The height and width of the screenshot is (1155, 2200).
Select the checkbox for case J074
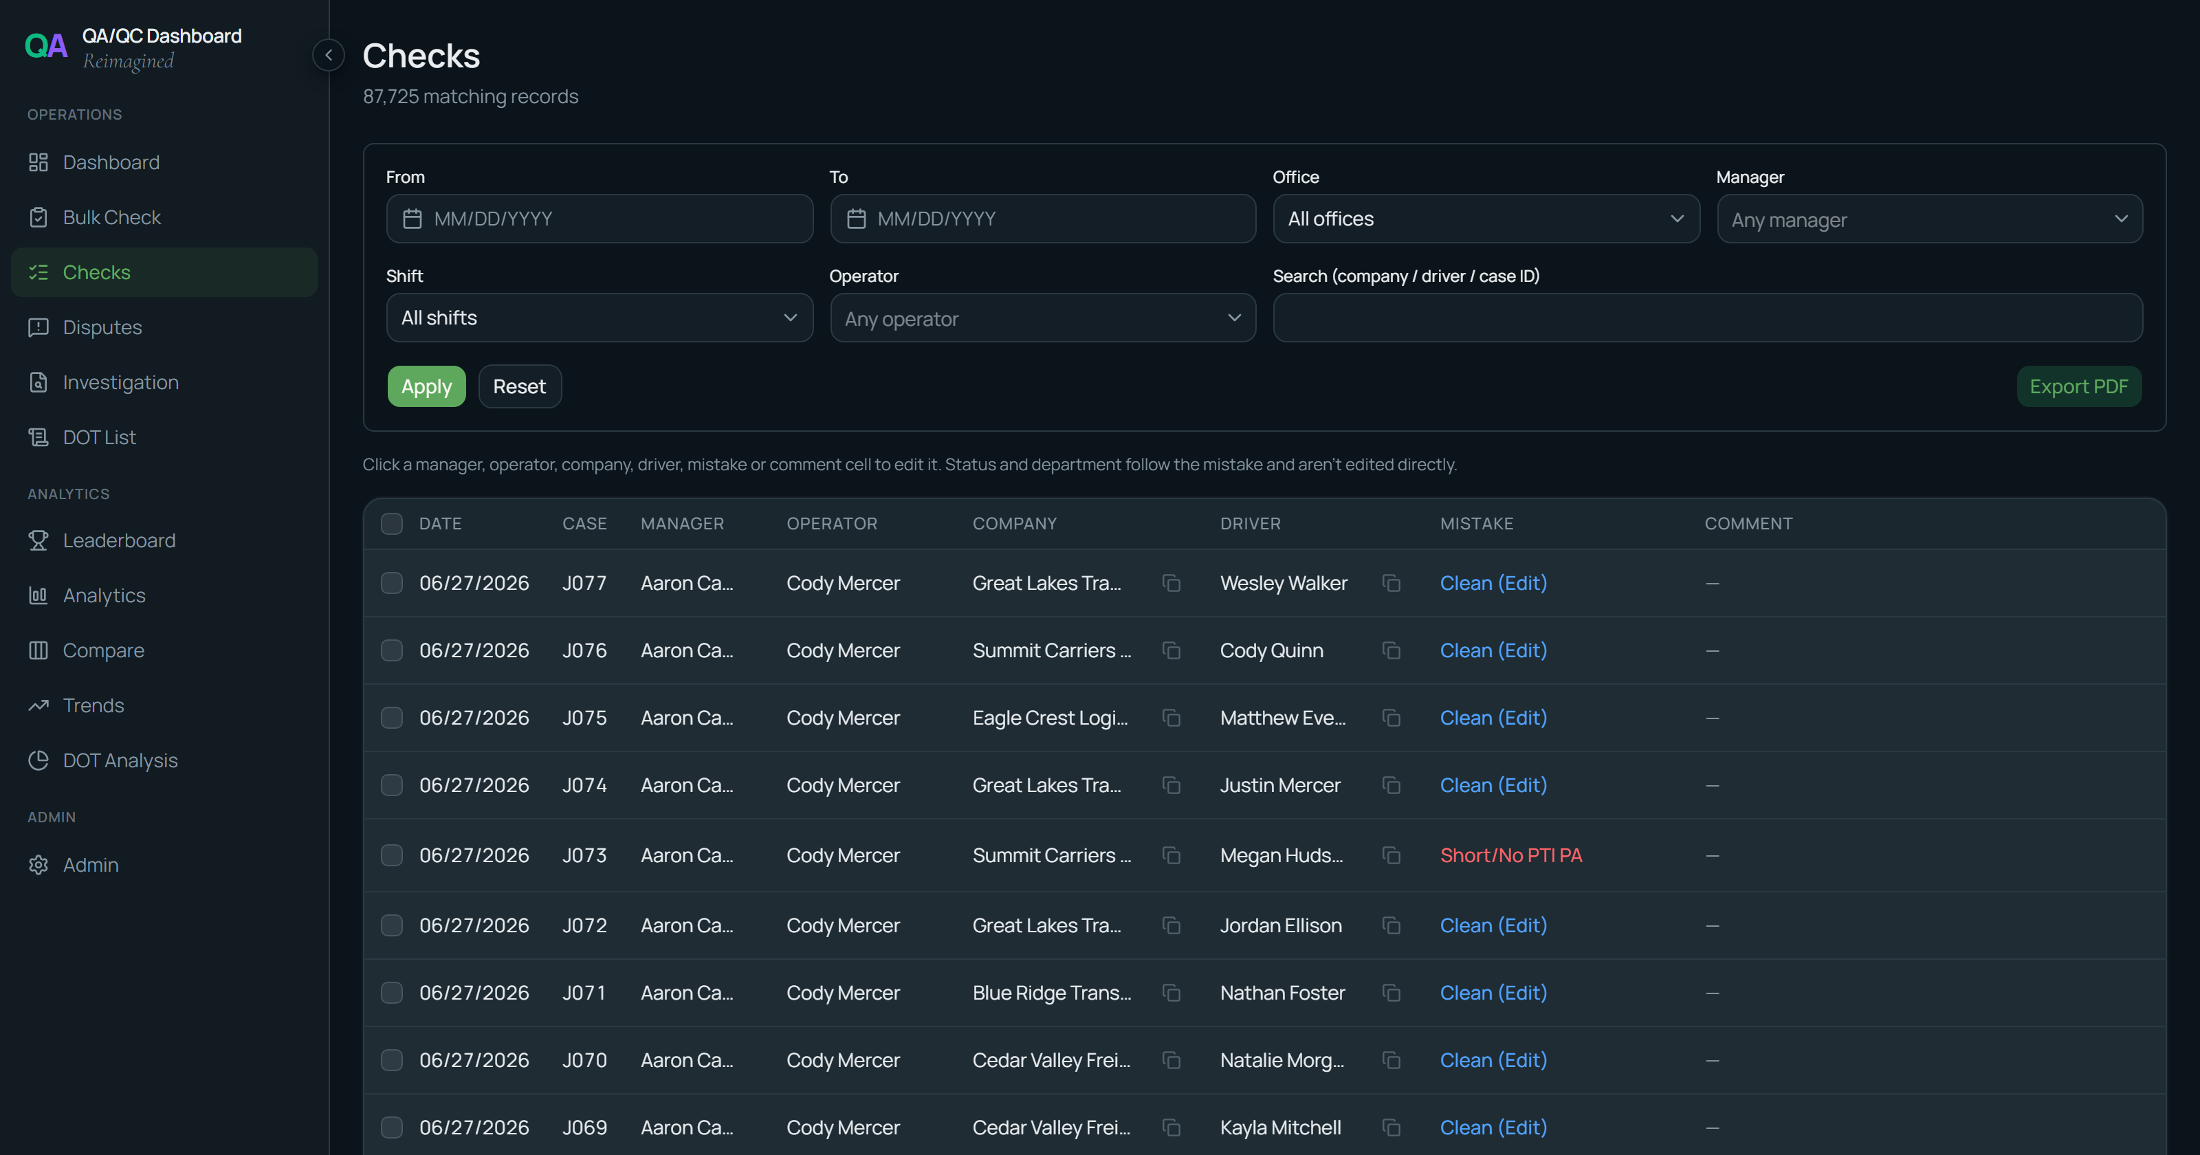(x=392, y=785)
